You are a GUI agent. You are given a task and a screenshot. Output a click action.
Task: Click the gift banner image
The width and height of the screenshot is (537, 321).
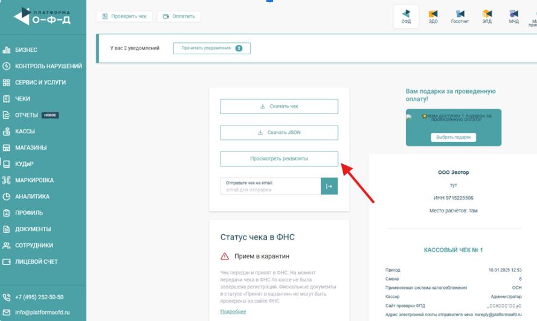(454, 127)
